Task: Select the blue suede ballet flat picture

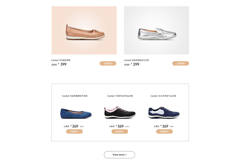Action: (x=76, y=113)
